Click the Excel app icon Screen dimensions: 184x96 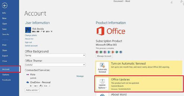click(x=101, y=52)
